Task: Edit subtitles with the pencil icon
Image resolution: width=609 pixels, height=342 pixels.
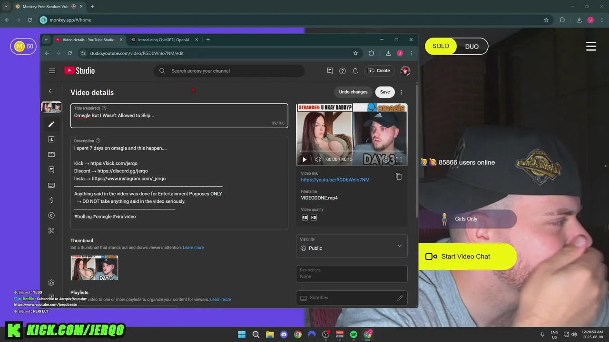Action: pyautogui.click(x=400, y=298)
